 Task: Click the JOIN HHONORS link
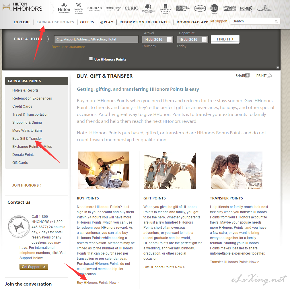pyautogui.click(x=27, y=185)
